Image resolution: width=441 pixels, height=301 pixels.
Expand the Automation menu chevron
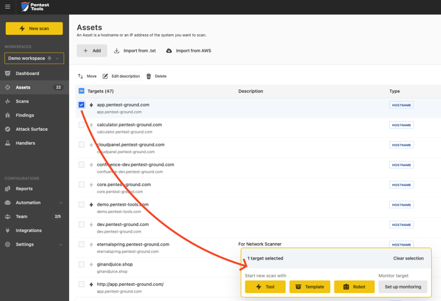click(x=61, y=202)
